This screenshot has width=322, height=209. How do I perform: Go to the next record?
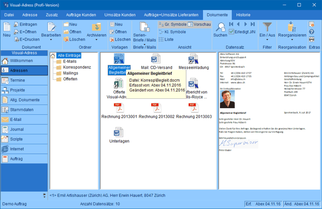pyautogui.click(x=246, y=24)
